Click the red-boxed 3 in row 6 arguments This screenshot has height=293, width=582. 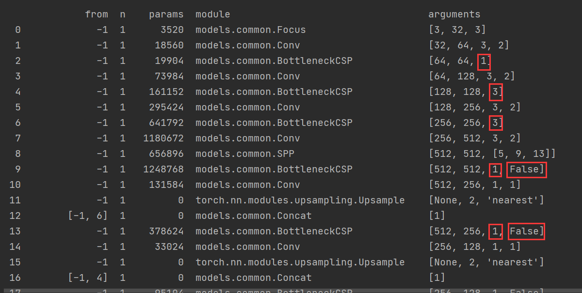[495, 123]
